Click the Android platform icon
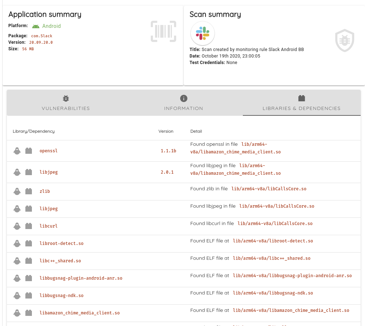Viewport: 365px width, 326px height. pyautogui.click(x=36, y=26)
